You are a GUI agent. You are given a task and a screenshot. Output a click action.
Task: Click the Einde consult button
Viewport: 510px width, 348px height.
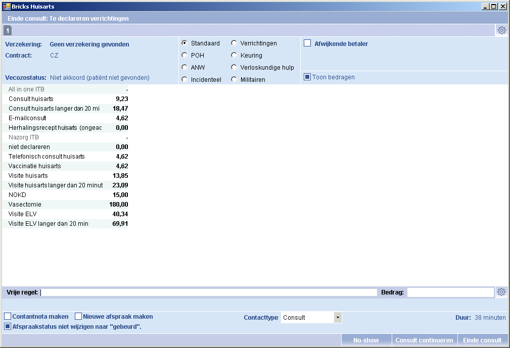[483, 340]
